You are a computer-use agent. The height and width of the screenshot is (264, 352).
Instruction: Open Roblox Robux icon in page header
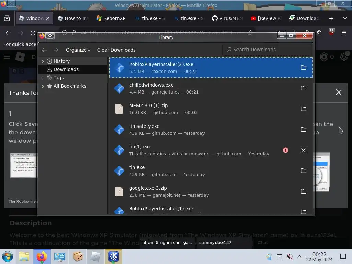point(324,57)
